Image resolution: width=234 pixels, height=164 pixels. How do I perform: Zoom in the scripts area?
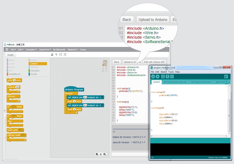pos(105,154)
